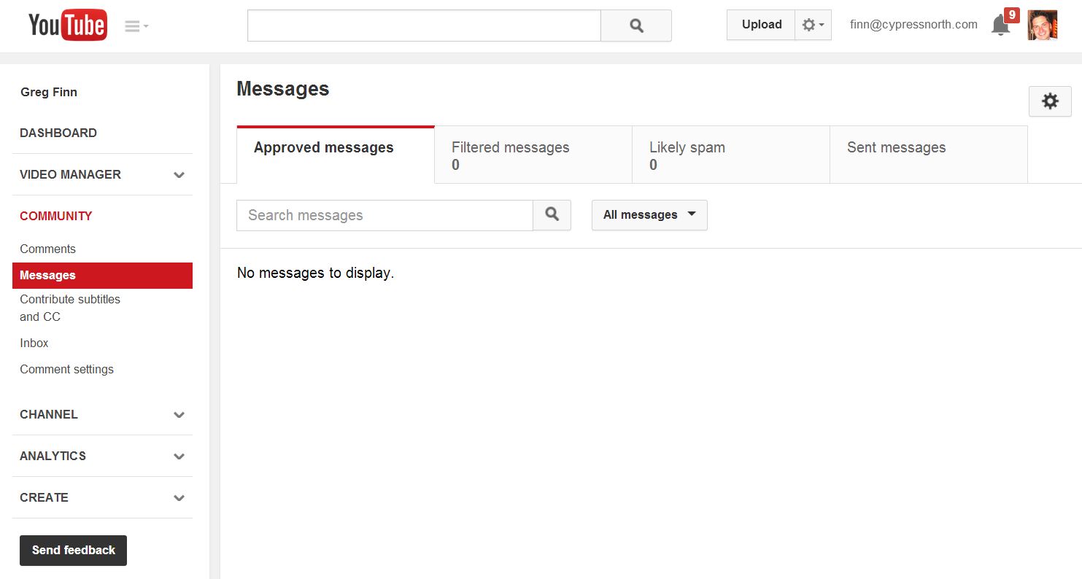The width and height of the screenshot is (1082, 579).
Task: Click the search messages magnifier icon
Action: coord(552,215)
